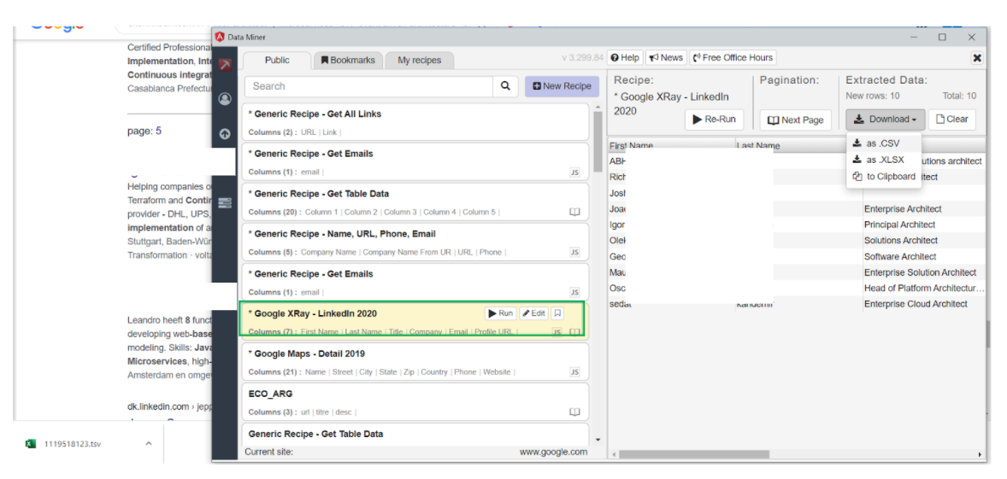Click the black X close panel icon
The height and width of the screenshot is (479, 1007).
click(x=977, y=58)
